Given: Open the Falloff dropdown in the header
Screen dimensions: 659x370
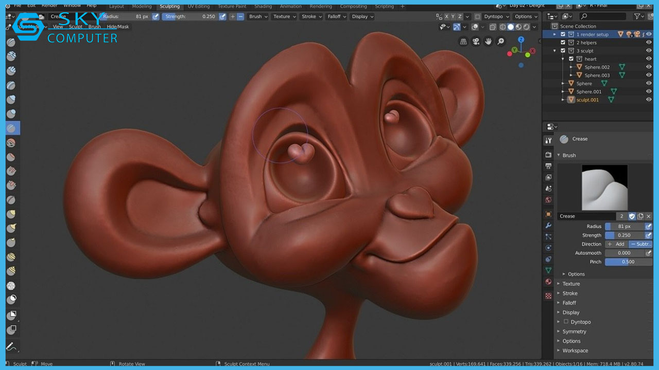Looking at the screenshot, I should [x=336, y=16].
